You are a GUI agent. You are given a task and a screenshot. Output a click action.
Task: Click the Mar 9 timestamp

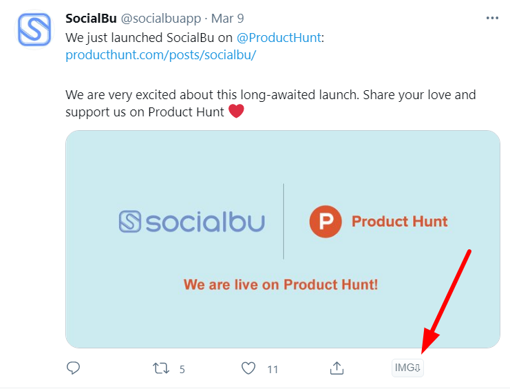click(x=227, y=19)
